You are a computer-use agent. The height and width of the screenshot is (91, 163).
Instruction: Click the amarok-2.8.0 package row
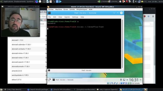coord(29,71)
